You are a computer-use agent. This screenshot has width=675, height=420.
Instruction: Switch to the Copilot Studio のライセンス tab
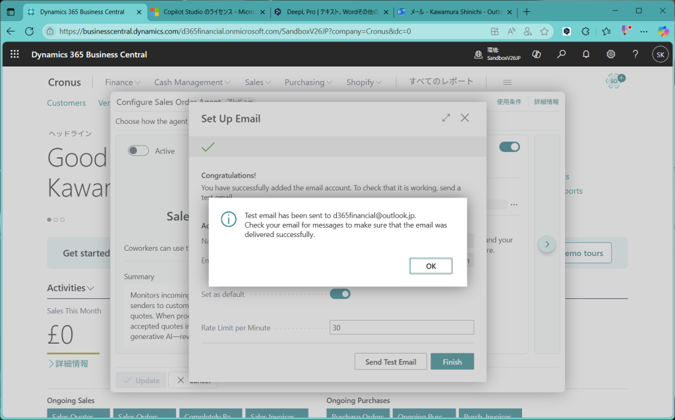click(x=210, y=12)
